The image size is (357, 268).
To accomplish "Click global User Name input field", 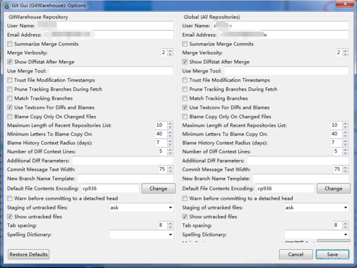I will (281, 26).
